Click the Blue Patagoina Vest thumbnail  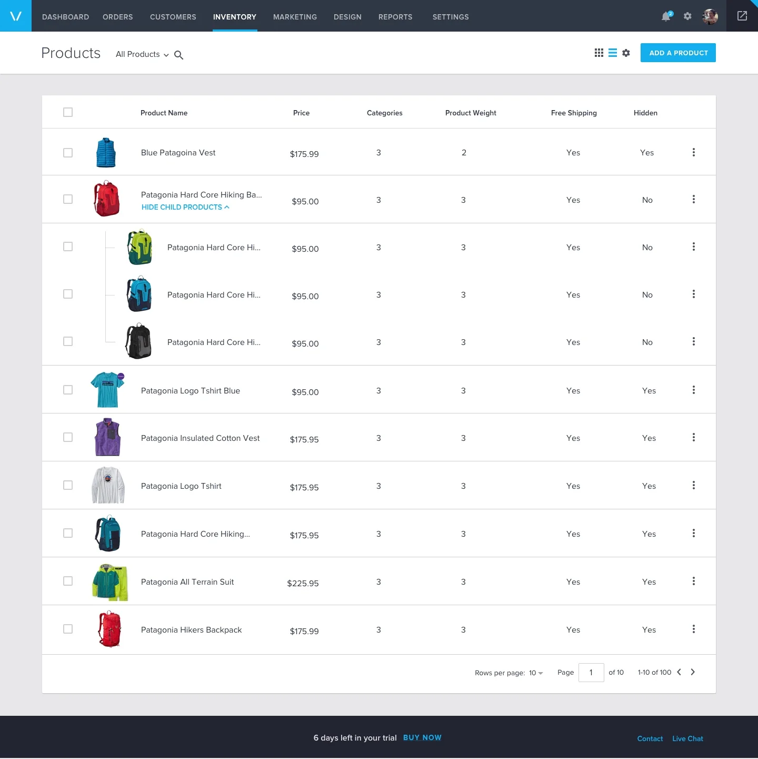(x=106, y=153)
